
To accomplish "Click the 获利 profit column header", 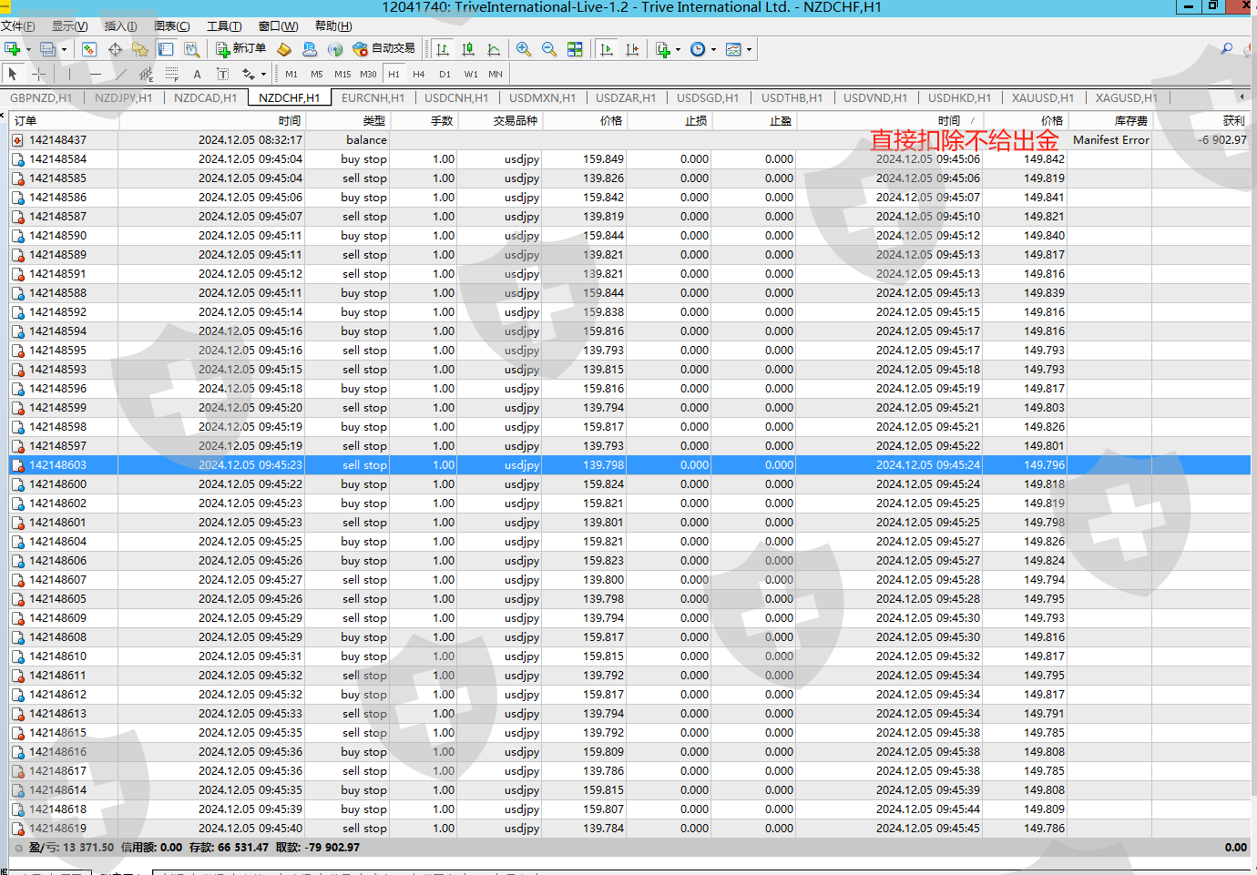I will (1232, 120).
